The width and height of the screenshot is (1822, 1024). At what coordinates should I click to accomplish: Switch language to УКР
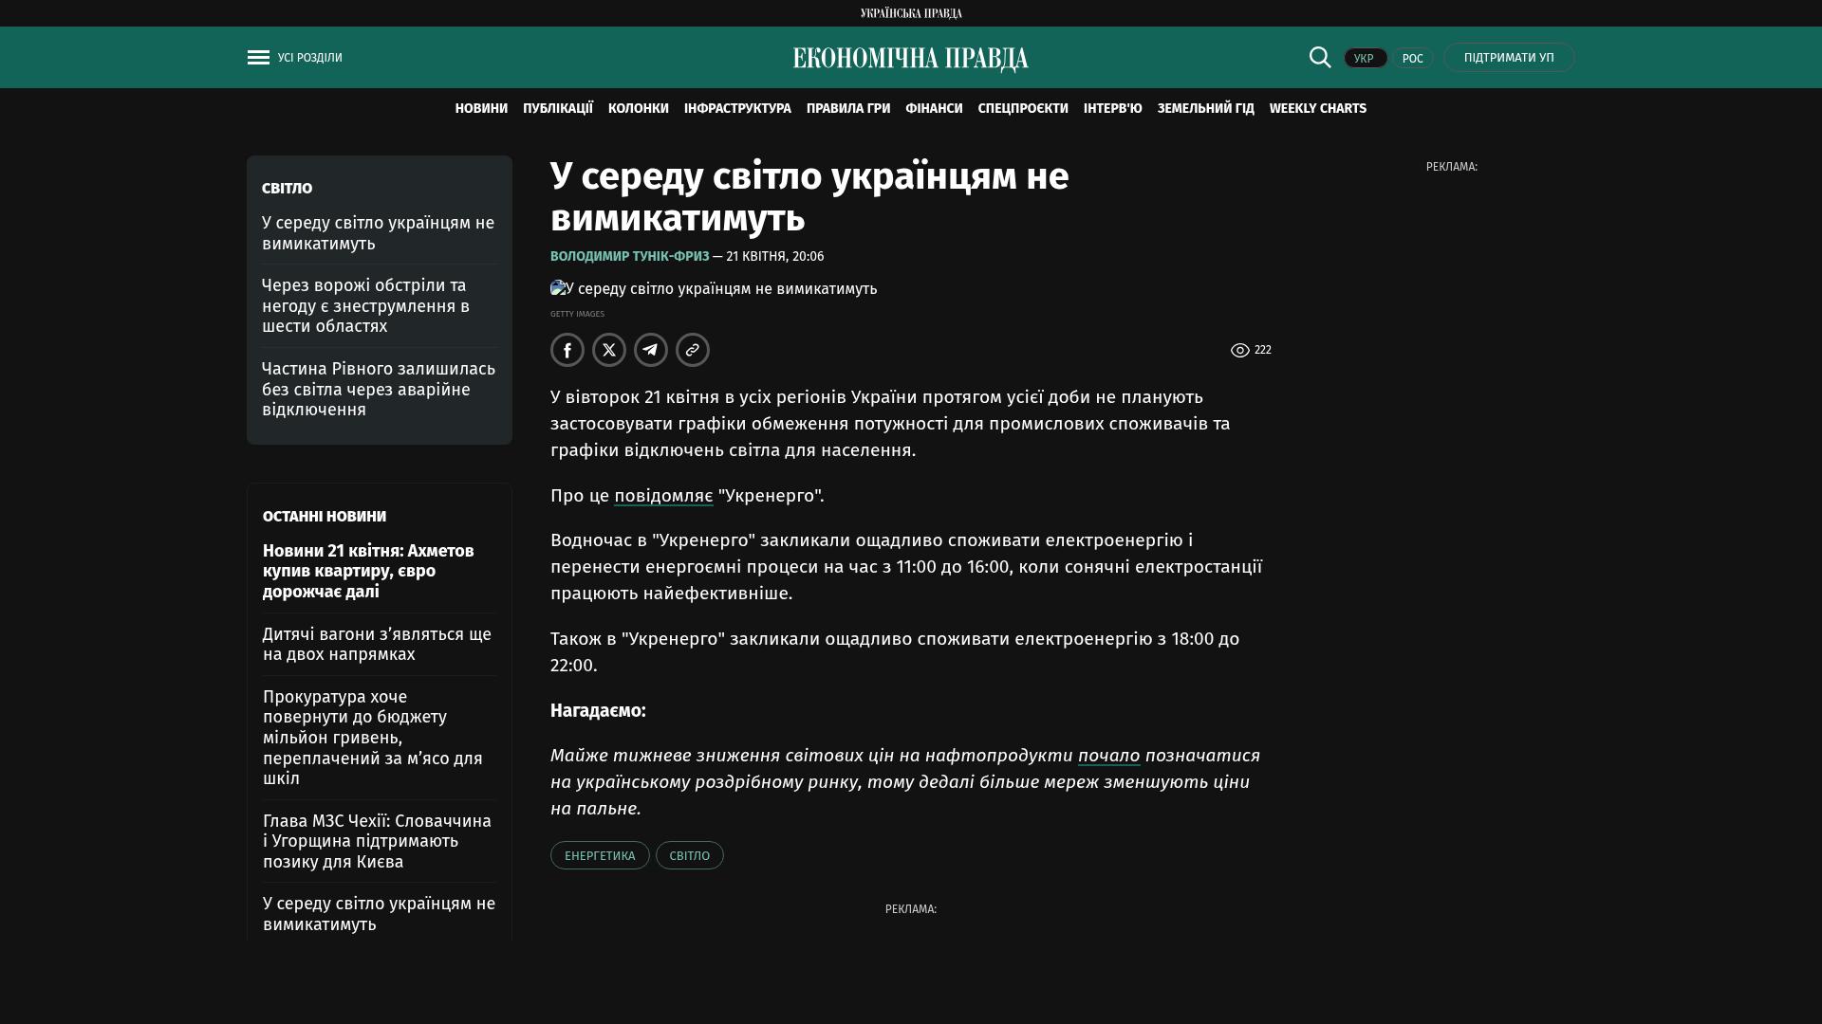pos(1365,59)
